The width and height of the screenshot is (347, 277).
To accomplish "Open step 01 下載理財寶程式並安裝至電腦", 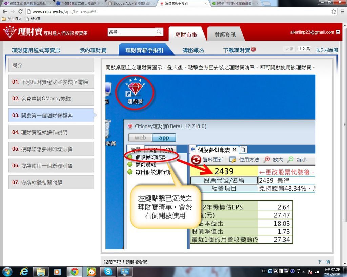I will coord(51,82).
